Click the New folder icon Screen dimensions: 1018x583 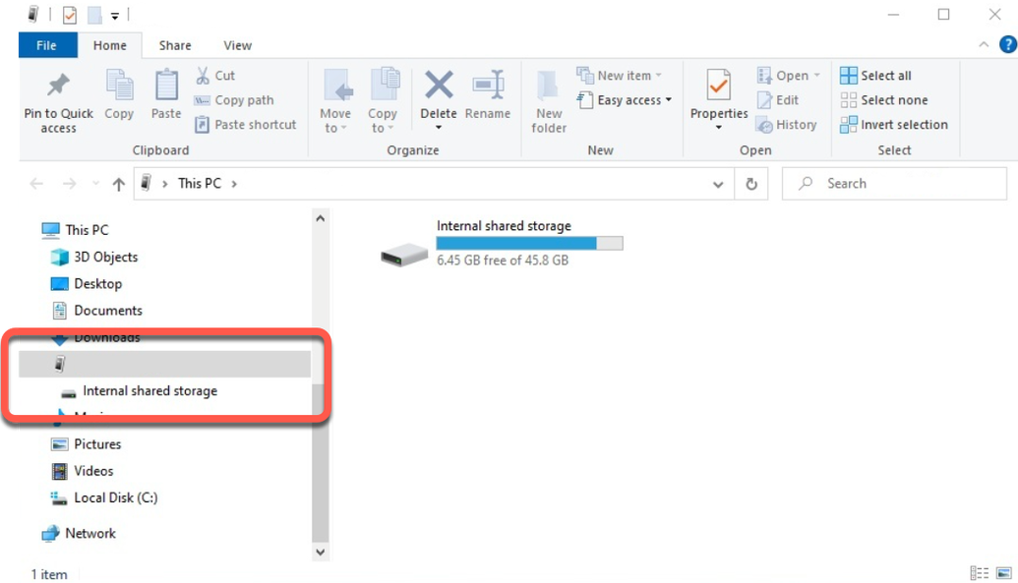tap(549, 87)
